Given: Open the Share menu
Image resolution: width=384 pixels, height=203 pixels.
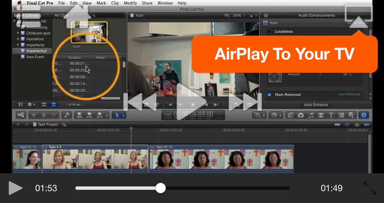Looking at the screenshot, I should [147, 3].
